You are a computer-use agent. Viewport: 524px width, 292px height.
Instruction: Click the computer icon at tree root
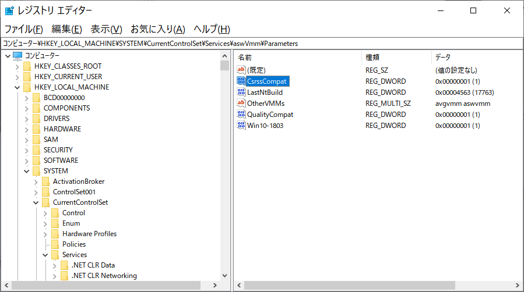click(17, 56)
